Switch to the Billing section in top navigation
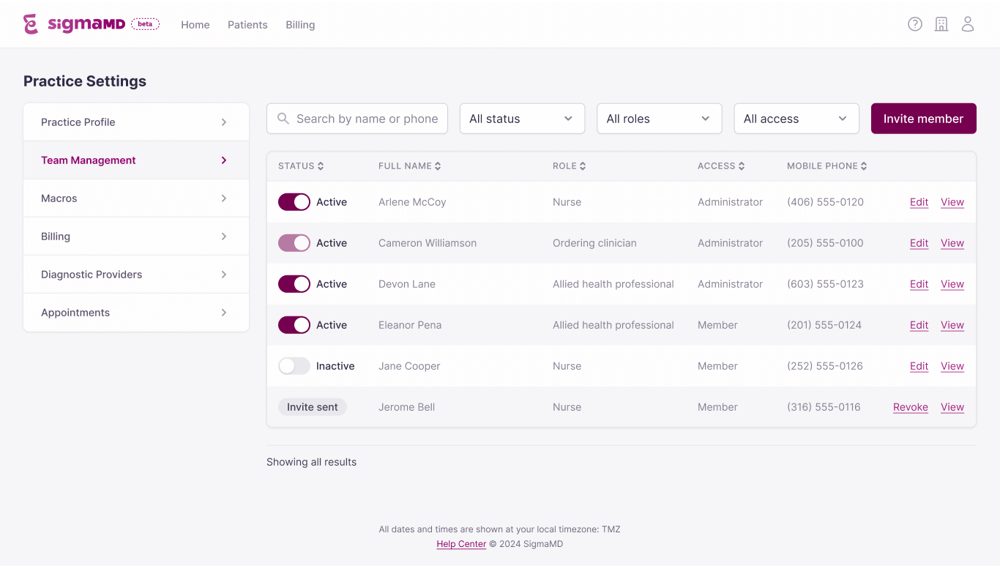The width and height of the screenshot is (1000, 566). [x=300, y=24]
